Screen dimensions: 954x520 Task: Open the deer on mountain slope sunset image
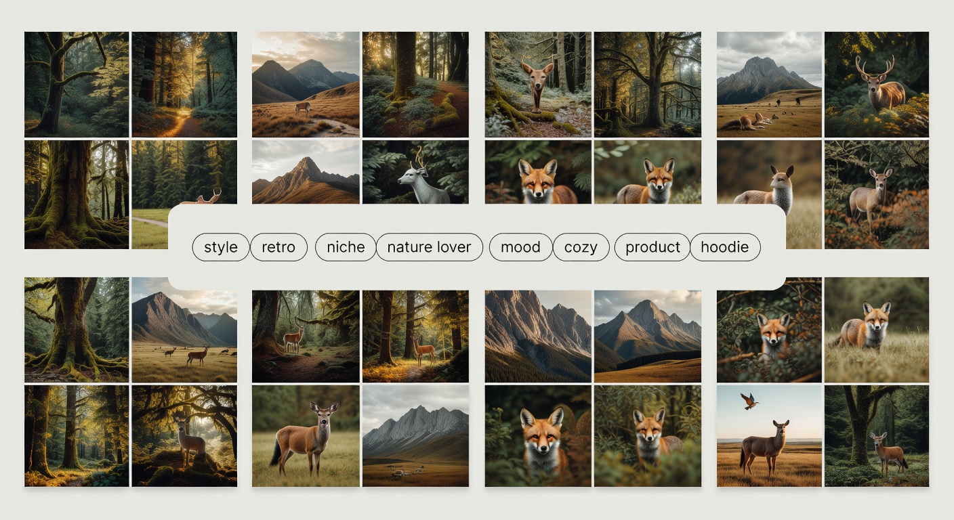pyautogui.click(x=306, y=85)
